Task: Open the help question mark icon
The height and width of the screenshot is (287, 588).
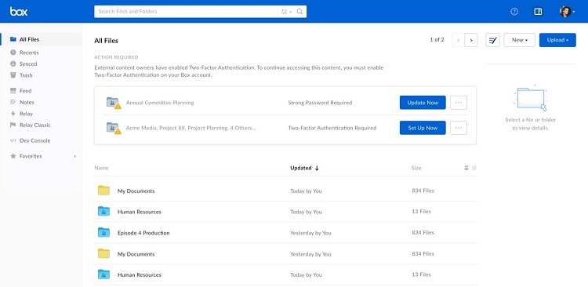Action: tap(514, 12)
